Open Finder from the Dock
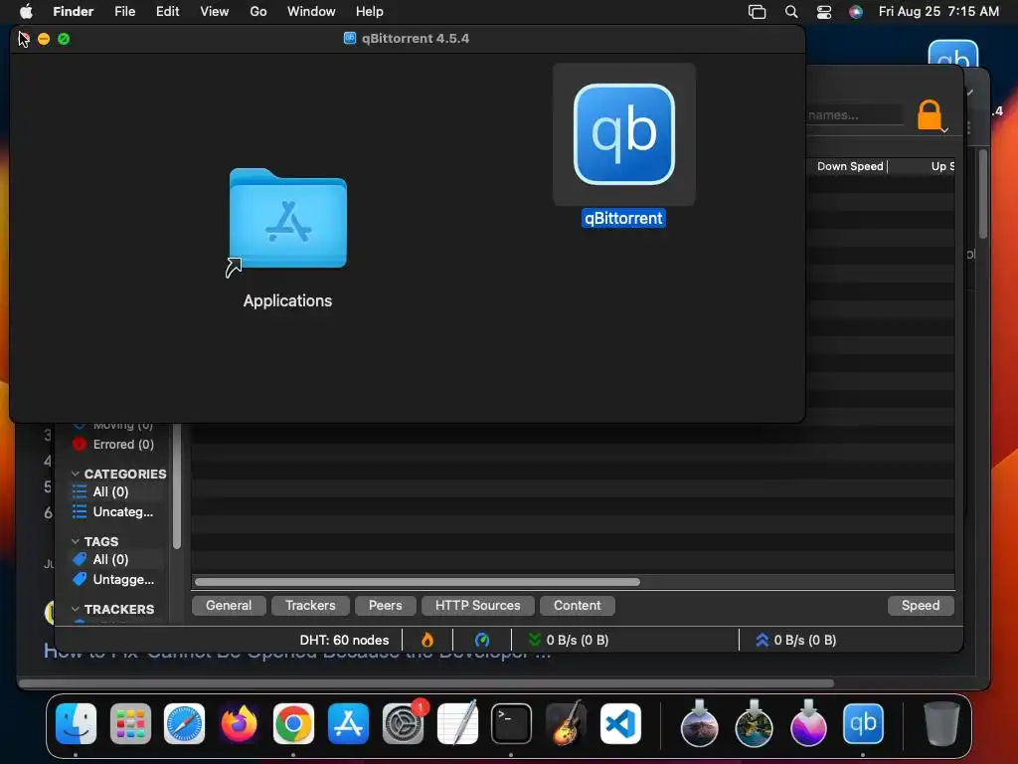Image resolution: width=1018 pixels, height=764 pixels. tap(76, 723)
